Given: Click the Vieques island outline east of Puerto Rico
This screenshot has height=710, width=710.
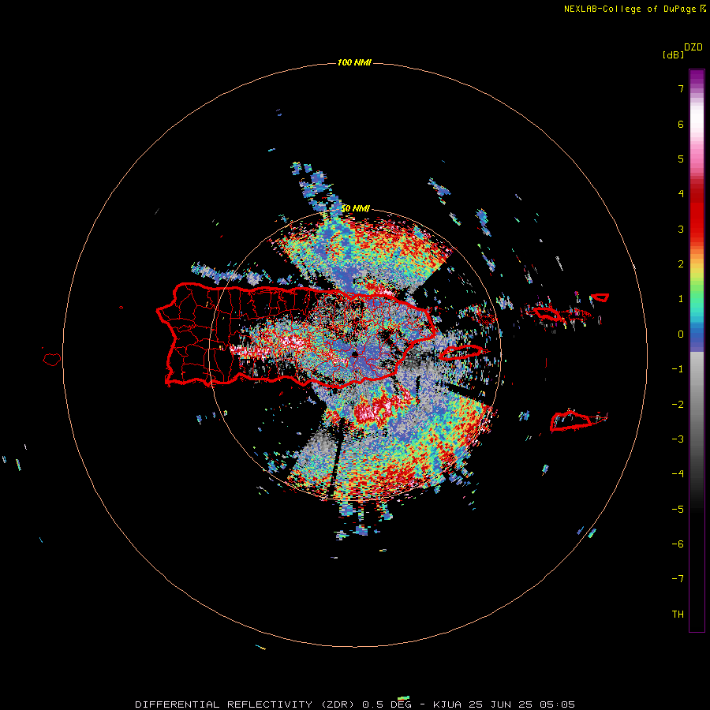Looking at the screenshot, I should [461, 353].
